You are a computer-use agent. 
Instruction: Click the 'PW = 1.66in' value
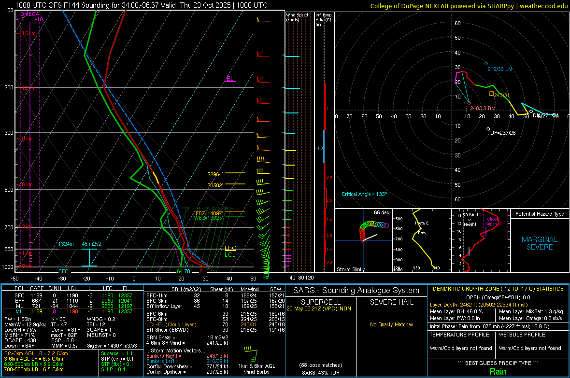[18, 319]
